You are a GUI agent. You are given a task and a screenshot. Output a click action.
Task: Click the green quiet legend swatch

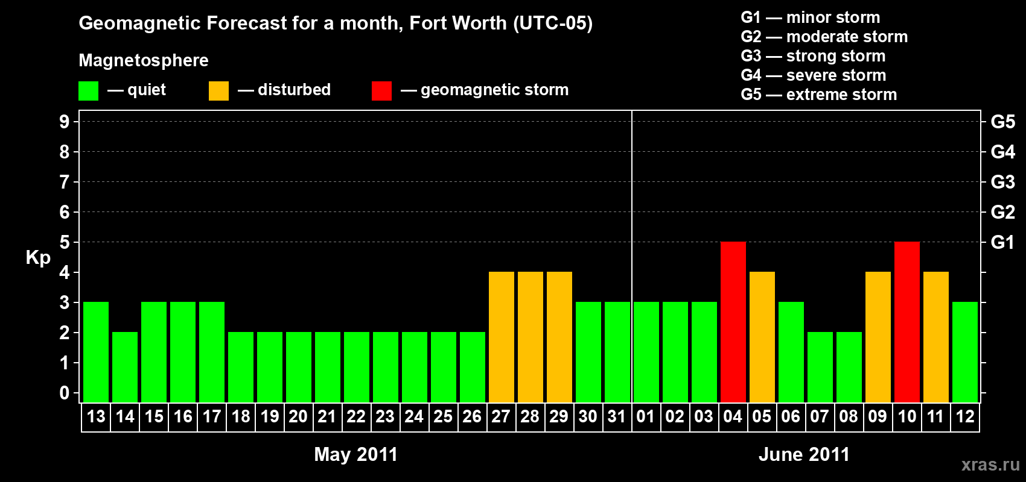[88, 91]
